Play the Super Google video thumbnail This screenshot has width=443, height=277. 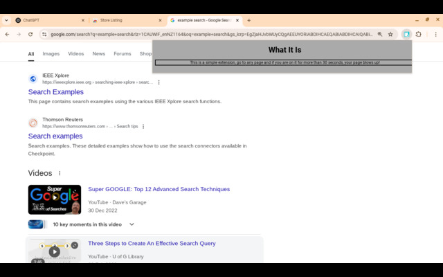(x=55, y=199)
